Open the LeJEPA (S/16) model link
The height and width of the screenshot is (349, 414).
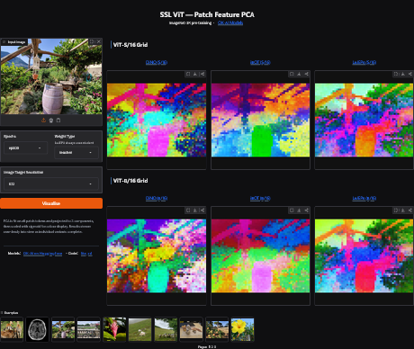click(364, 62)
